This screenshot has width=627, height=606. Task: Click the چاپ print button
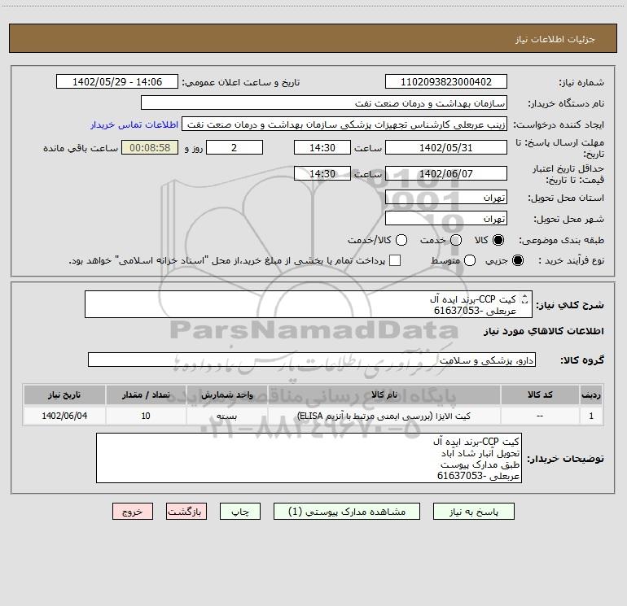pos(240,512)
